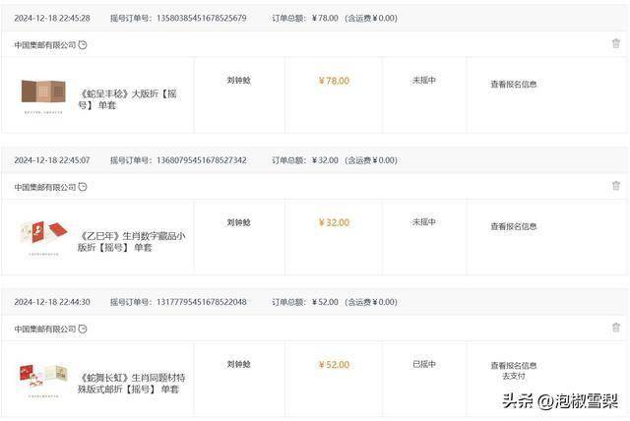The height and width of the screenshot is (421, 630).
Task: Open the 《乙巳年》 product thumbnail
Action: tap(43, 238)
